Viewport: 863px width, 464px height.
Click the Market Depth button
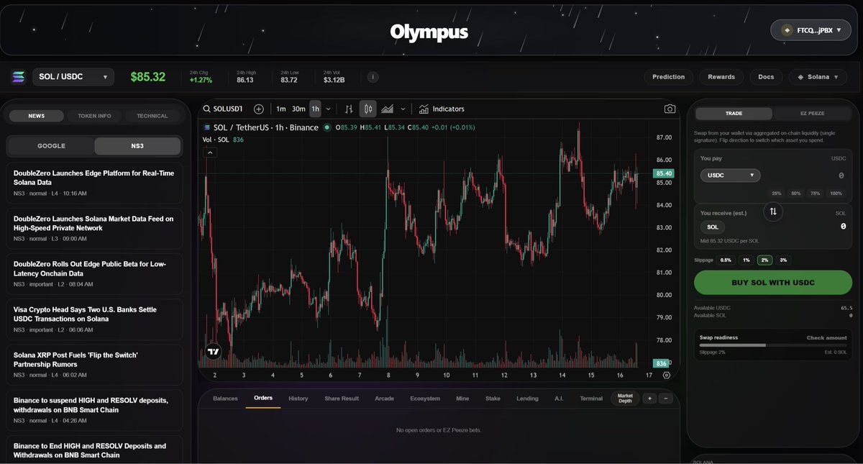pos(625,398)
